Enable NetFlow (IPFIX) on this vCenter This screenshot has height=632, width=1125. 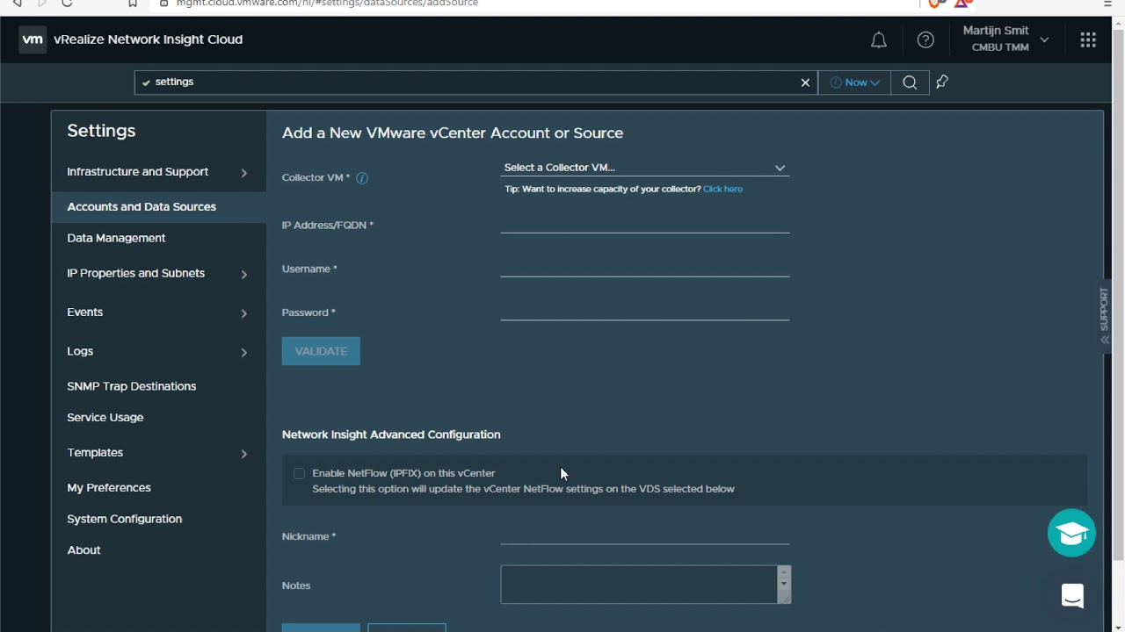[299, 473]
